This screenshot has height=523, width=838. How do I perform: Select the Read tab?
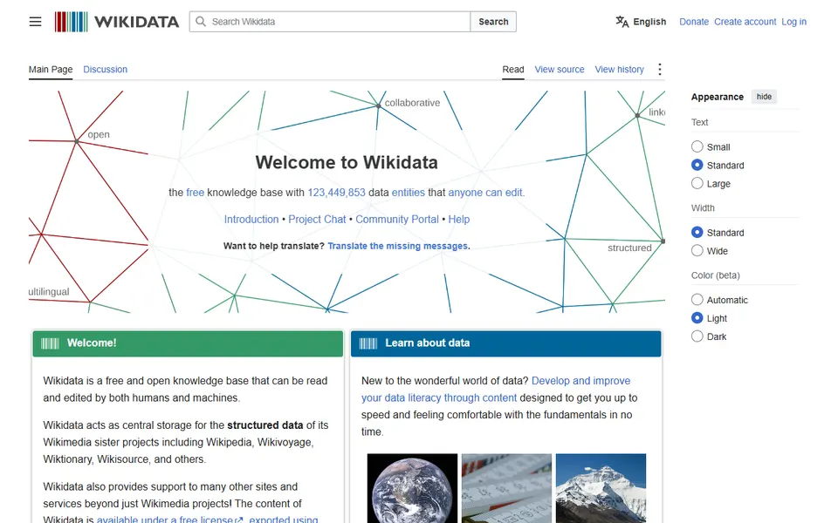pos(513,70)
